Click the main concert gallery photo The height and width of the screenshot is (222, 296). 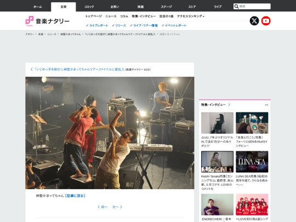110,133
